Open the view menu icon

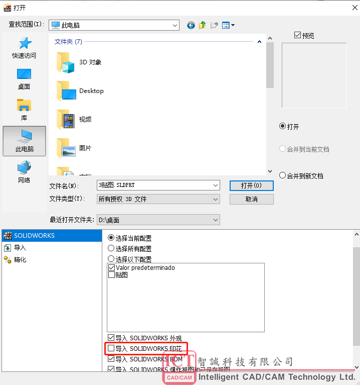(228, 25)
